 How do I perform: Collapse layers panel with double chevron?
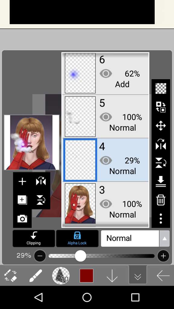(138, 276)
